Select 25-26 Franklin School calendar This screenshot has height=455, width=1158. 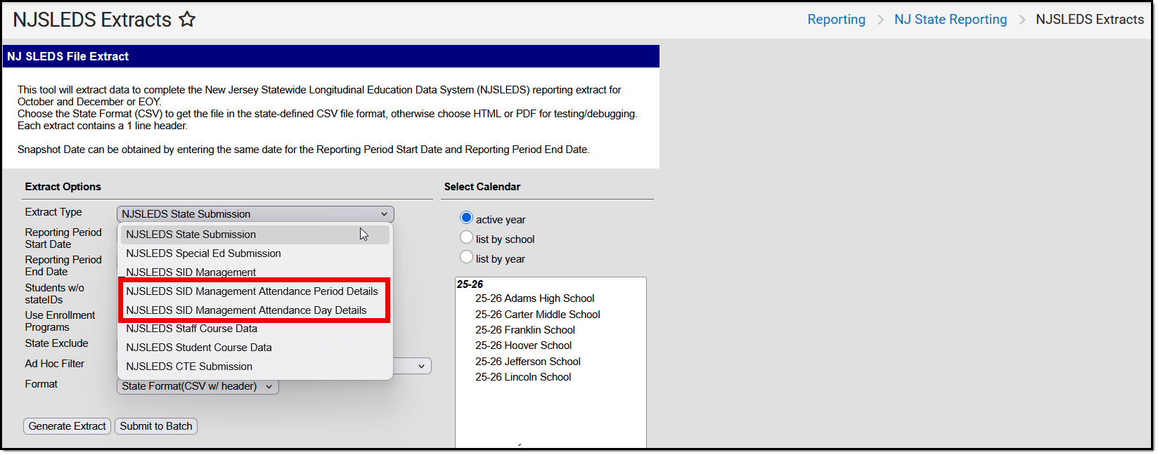click(x=525, y=330)
